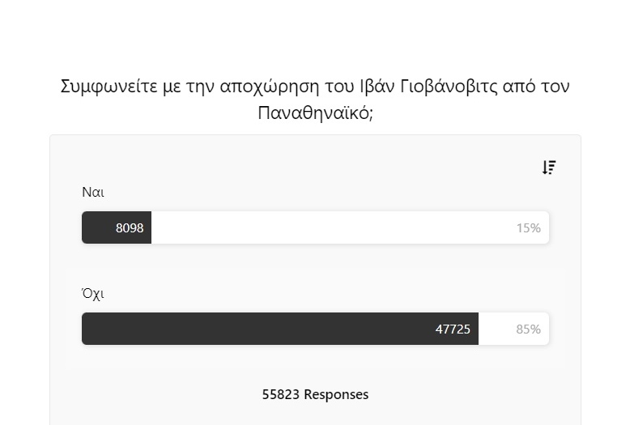Image resolution: width=630 pixels, height=425 pixels.
Task: Click the 47725 vote count
Action: point(453,329)
